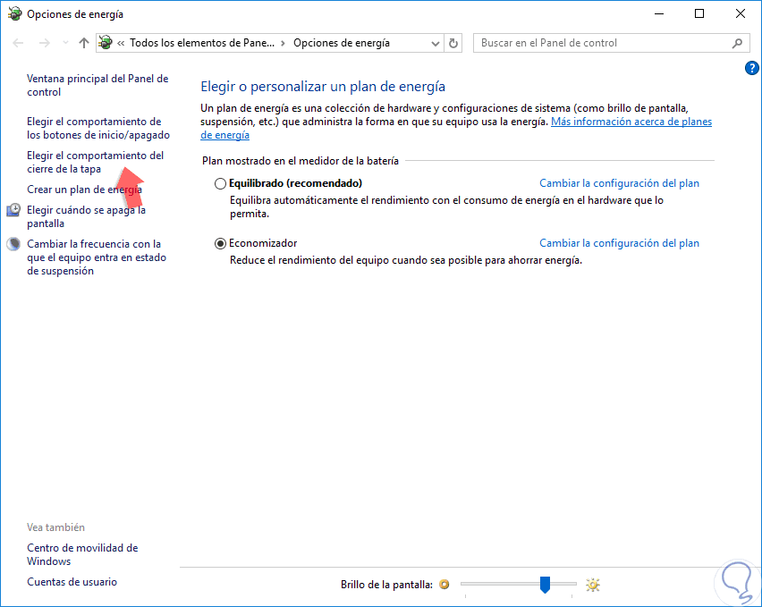Click the heading Elegir o personalizar un plan de energía

tap(323, 87)
